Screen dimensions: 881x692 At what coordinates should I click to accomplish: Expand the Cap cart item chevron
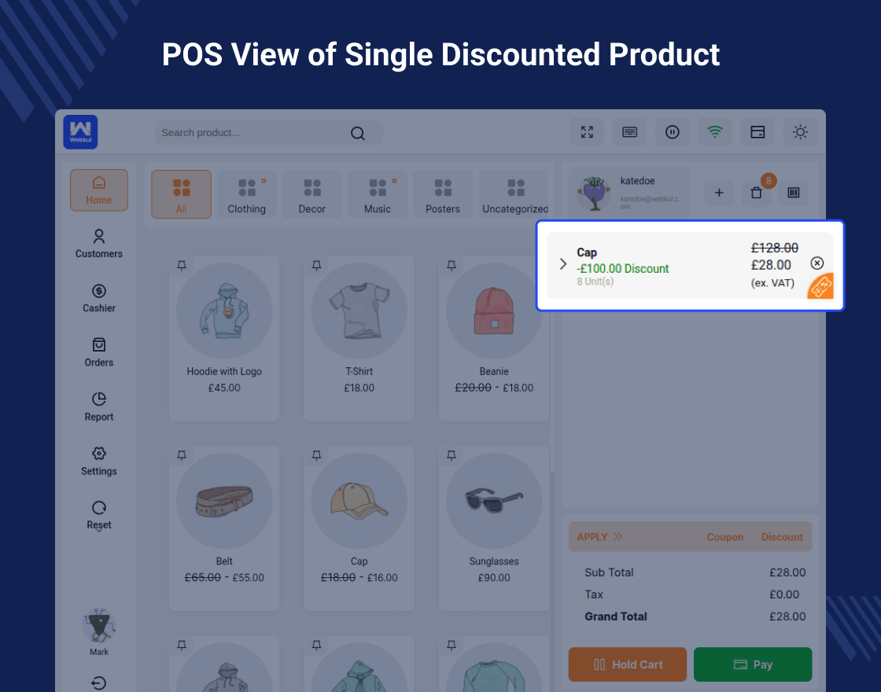click(x=562, y=264)
